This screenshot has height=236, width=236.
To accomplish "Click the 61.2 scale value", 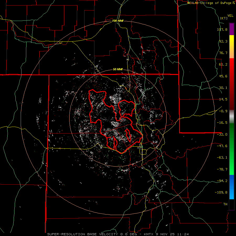I will click(x=223, y=65).
